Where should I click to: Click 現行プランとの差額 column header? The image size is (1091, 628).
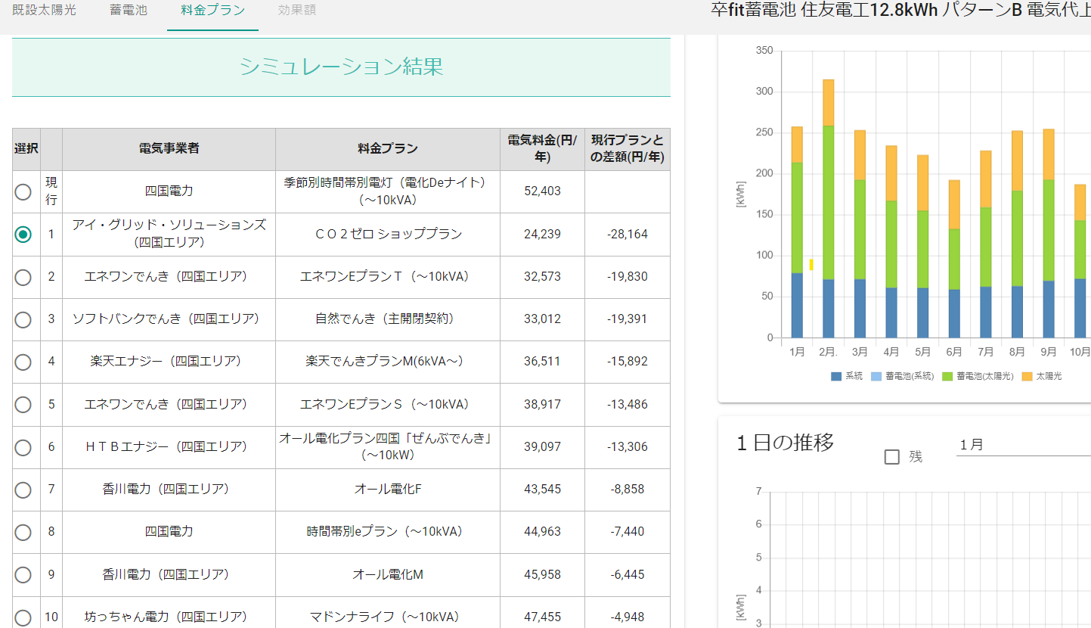[628, 149]
